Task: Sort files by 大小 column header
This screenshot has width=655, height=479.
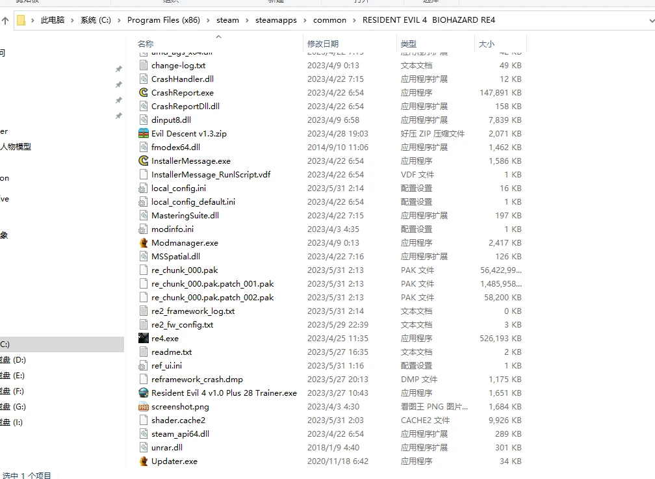Action: coord(486,44)
